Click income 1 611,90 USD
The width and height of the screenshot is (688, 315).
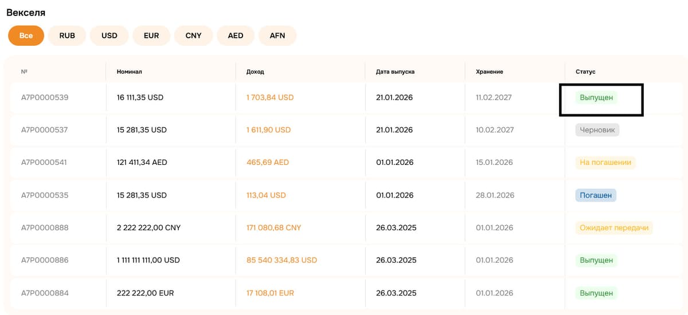pos(268,130)
